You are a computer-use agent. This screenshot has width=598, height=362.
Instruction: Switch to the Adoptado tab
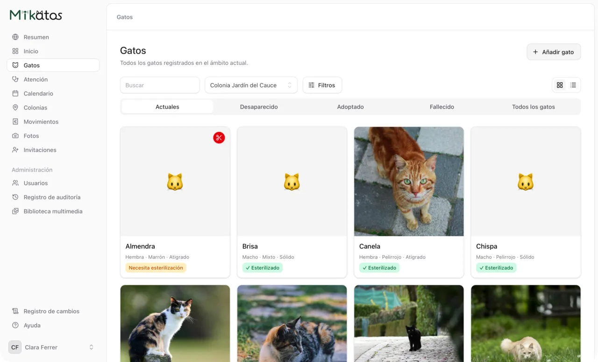point(350,107)
